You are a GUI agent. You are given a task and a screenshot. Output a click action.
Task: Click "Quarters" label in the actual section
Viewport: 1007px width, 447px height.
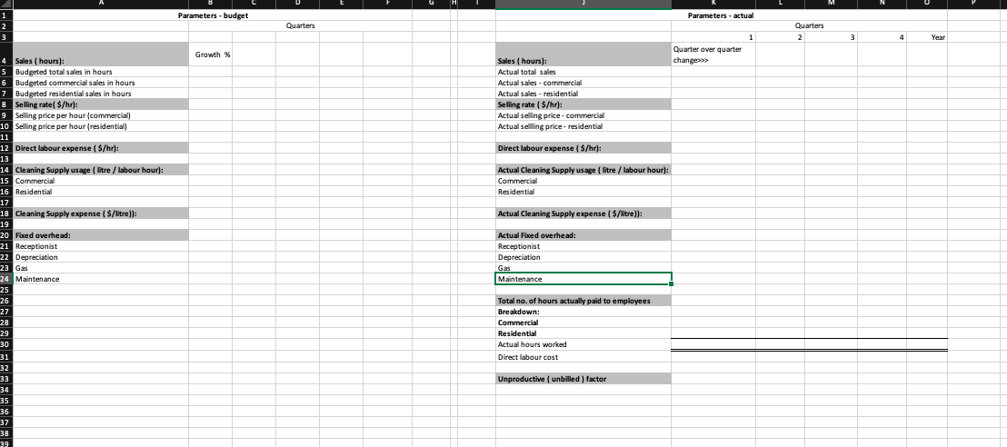coord(809,25)
